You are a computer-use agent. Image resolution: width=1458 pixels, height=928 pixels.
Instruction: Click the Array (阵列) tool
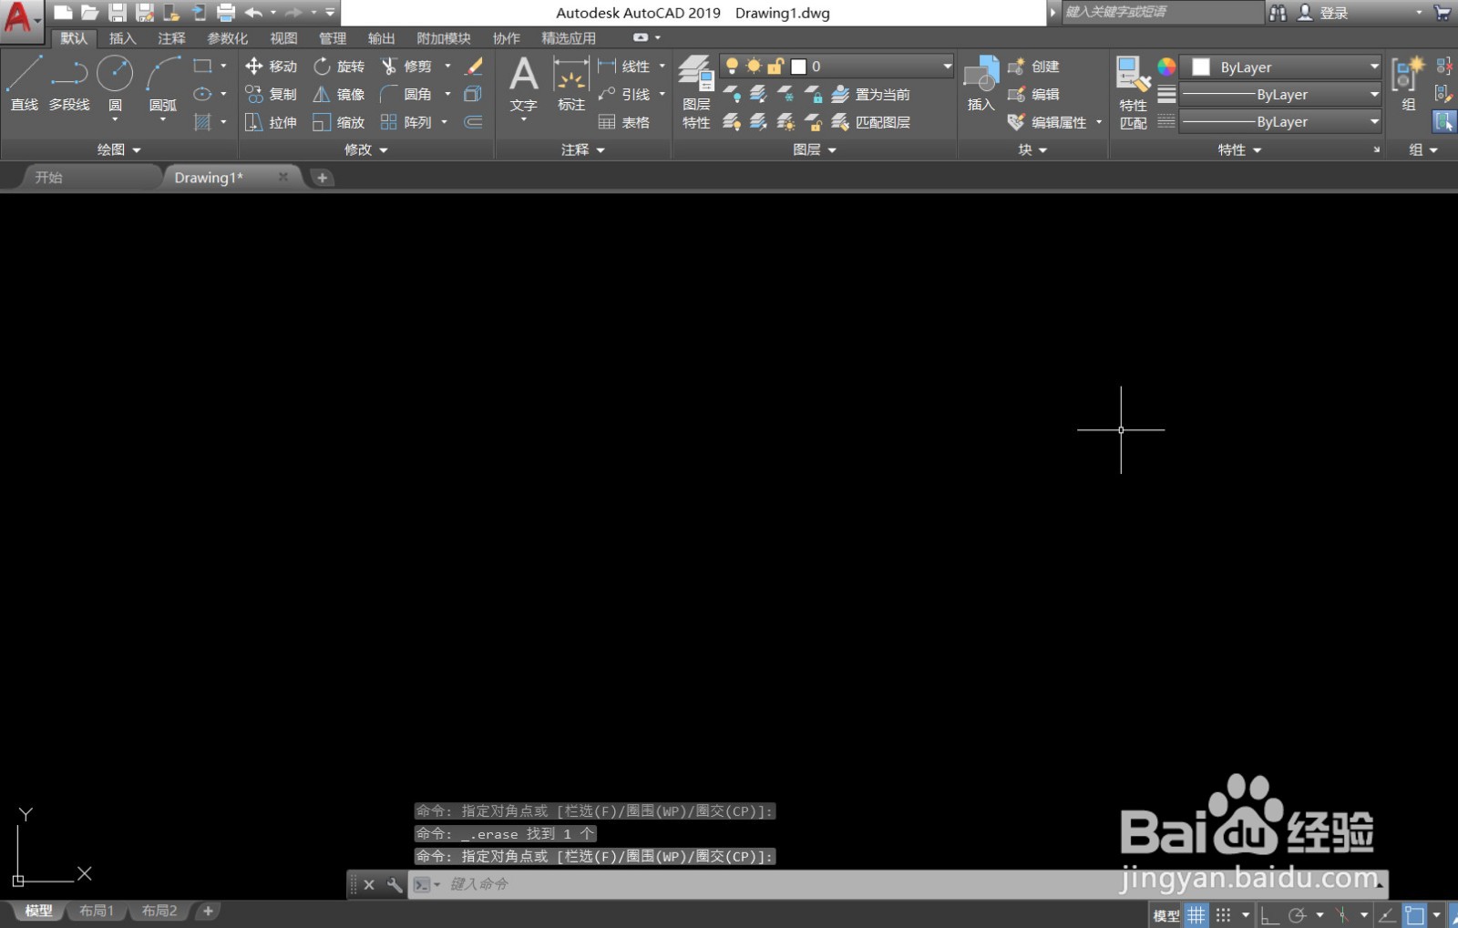coord(406,122)
